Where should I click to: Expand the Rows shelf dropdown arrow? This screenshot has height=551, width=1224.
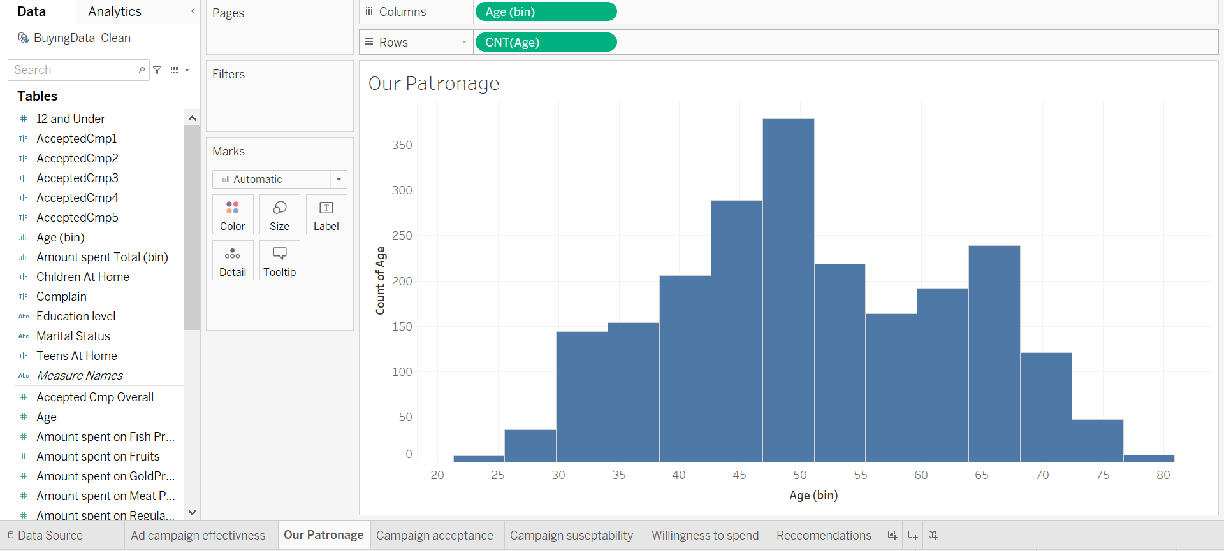464,42
